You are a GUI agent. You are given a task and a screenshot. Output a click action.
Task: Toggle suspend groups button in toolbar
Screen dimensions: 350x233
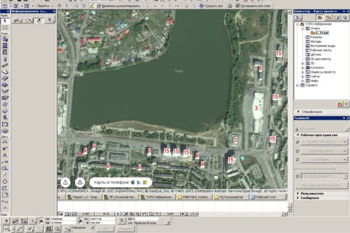tap(92, 6)
